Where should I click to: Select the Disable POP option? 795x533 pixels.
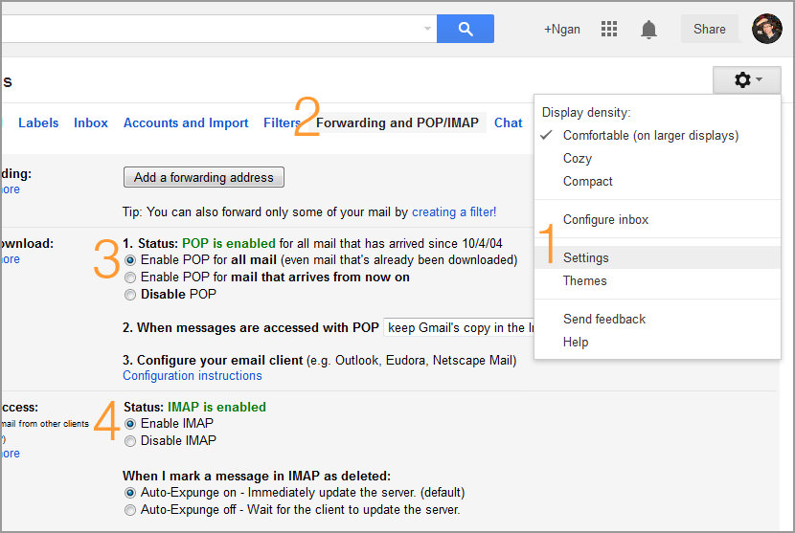click(130, 295)
